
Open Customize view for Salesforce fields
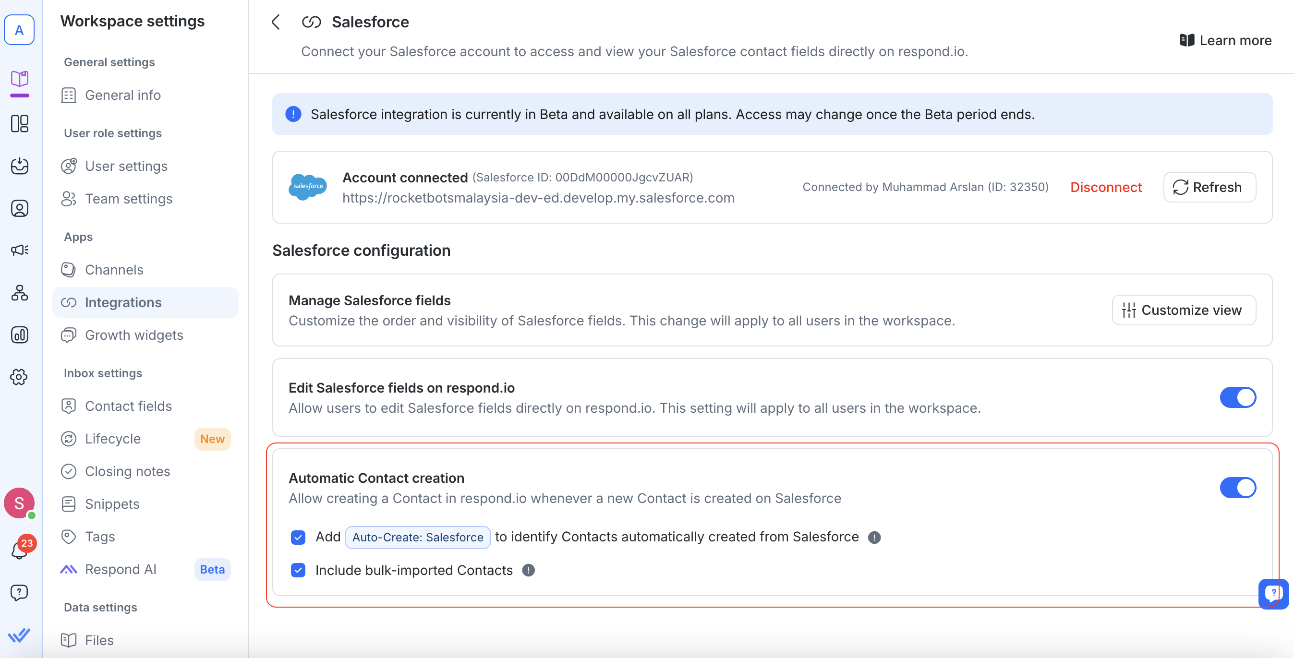click(x=1184, y=311)
